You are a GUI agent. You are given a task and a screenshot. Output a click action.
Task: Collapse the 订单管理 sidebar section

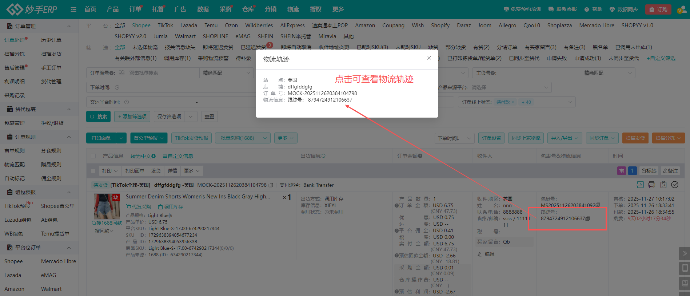pos(69,26)
